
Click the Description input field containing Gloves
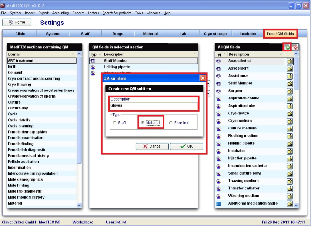coord(154,105)
